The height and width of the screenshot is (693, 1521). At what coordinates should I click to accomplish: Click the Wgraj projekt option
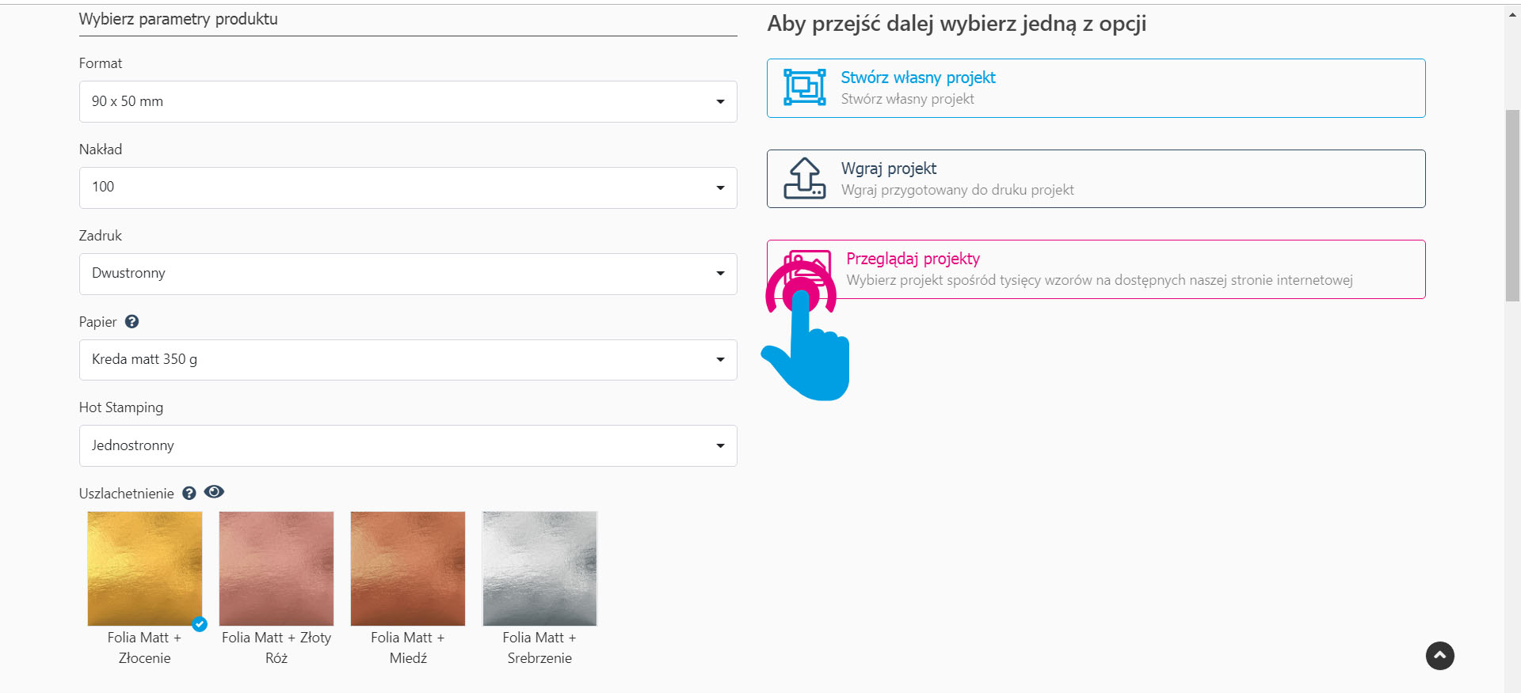[888, 169]
